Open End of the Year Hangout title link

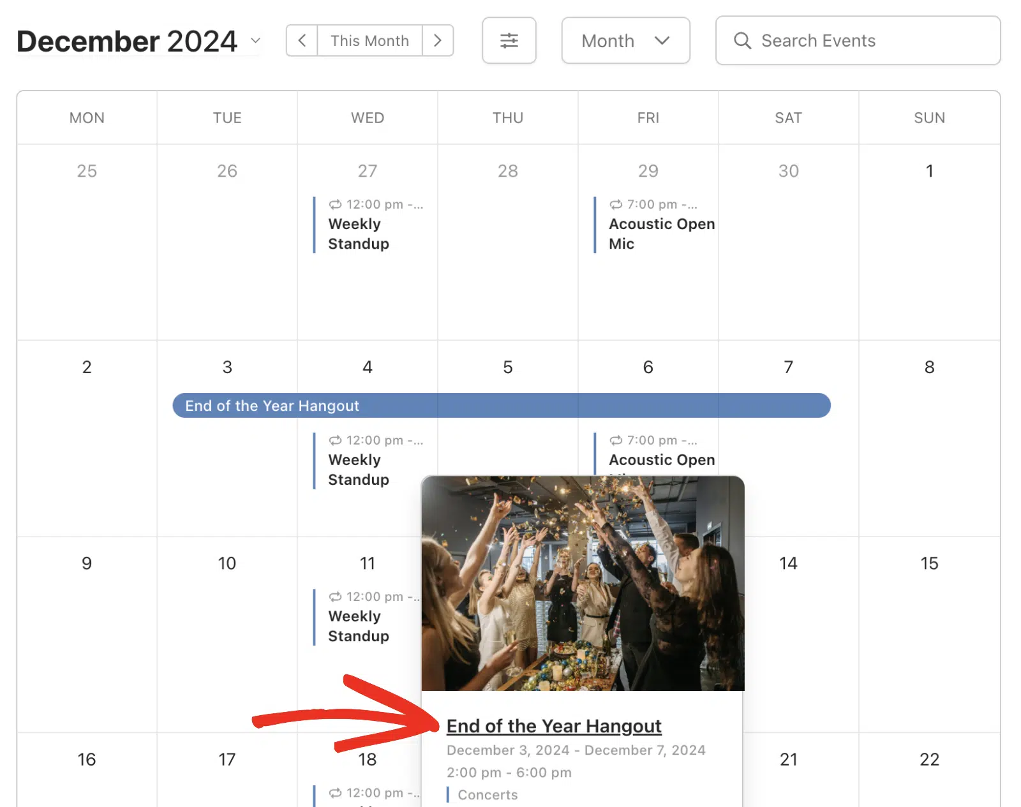tap(554, 726)
